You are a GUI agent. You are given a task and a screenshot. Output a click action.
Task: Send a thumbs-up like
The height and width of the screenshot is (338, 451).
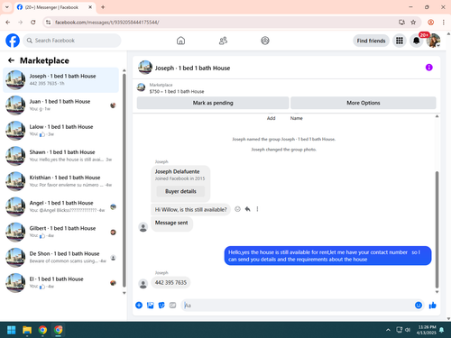point(432,306)
